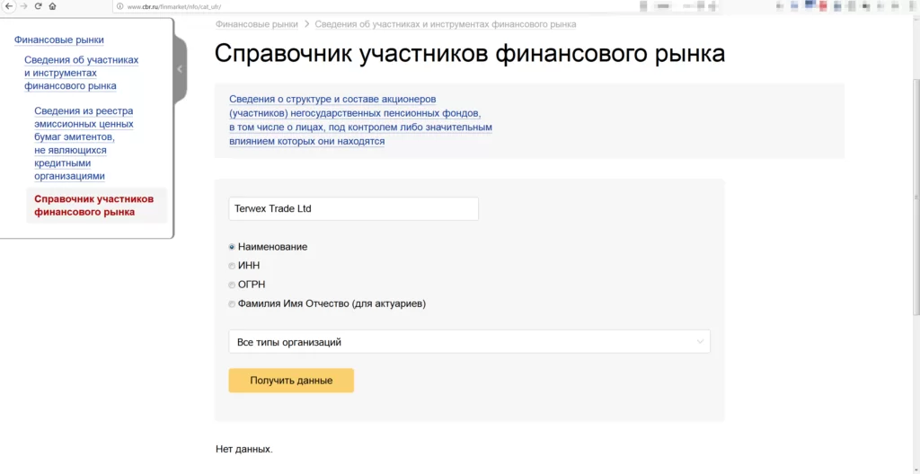This screenshot has height=474, width=920.
Task: Select Справочник участников финансового рынка sidebar item
Action: click(x=93, y=206)
